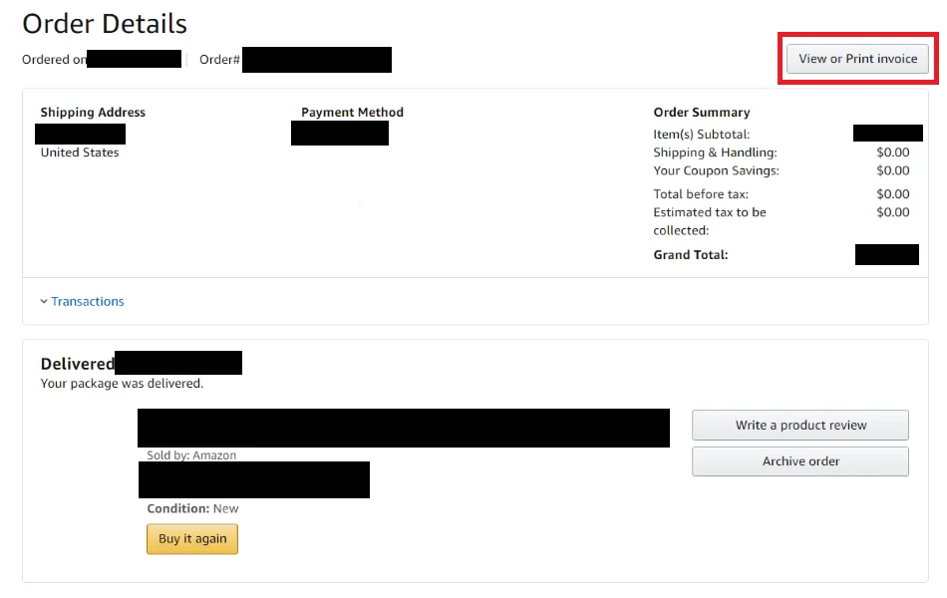Click the "Buy it again" button
The height and width of the screenshot is (598, 947).
191,539
